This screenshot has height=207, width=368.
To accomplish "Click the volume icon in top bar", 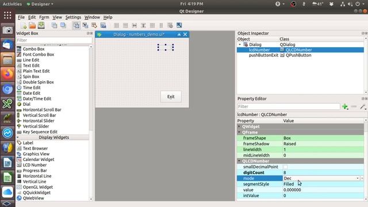I will coord(350,4).
